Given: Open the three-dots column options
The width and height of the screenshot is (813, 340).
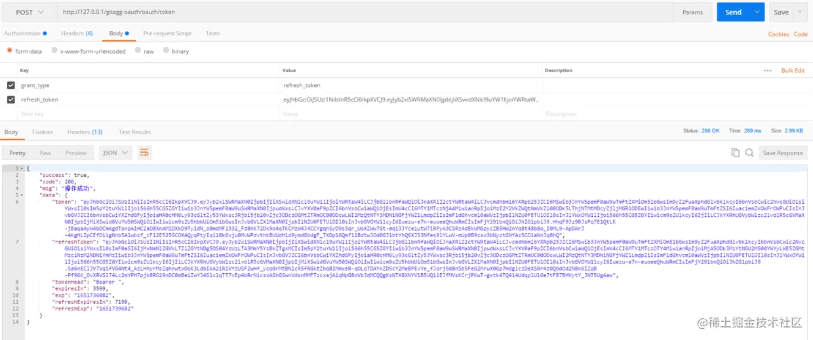Looking at the screenshot, I should (x=768, y=71).
